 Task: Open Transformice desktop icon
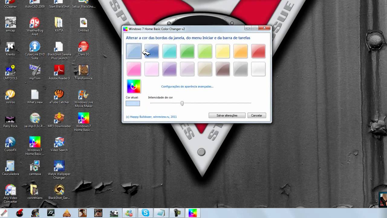[83, 72]
